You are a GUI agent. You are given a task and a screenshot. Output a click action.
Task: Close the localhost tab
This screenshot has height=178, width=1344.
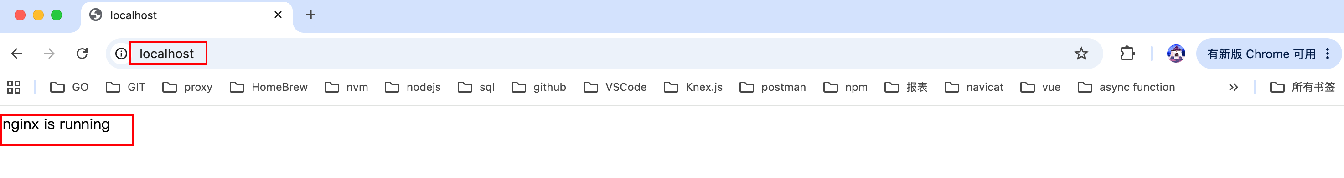(x=278, y=15)
